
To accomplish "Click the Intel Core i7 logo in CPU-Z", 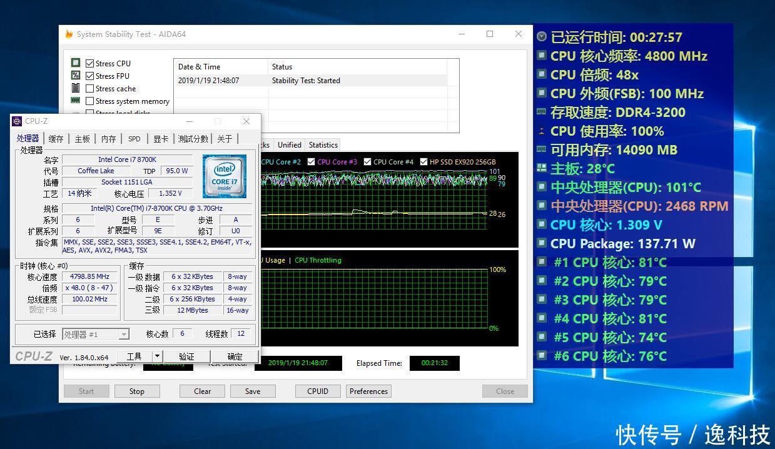I will (225, 175).
